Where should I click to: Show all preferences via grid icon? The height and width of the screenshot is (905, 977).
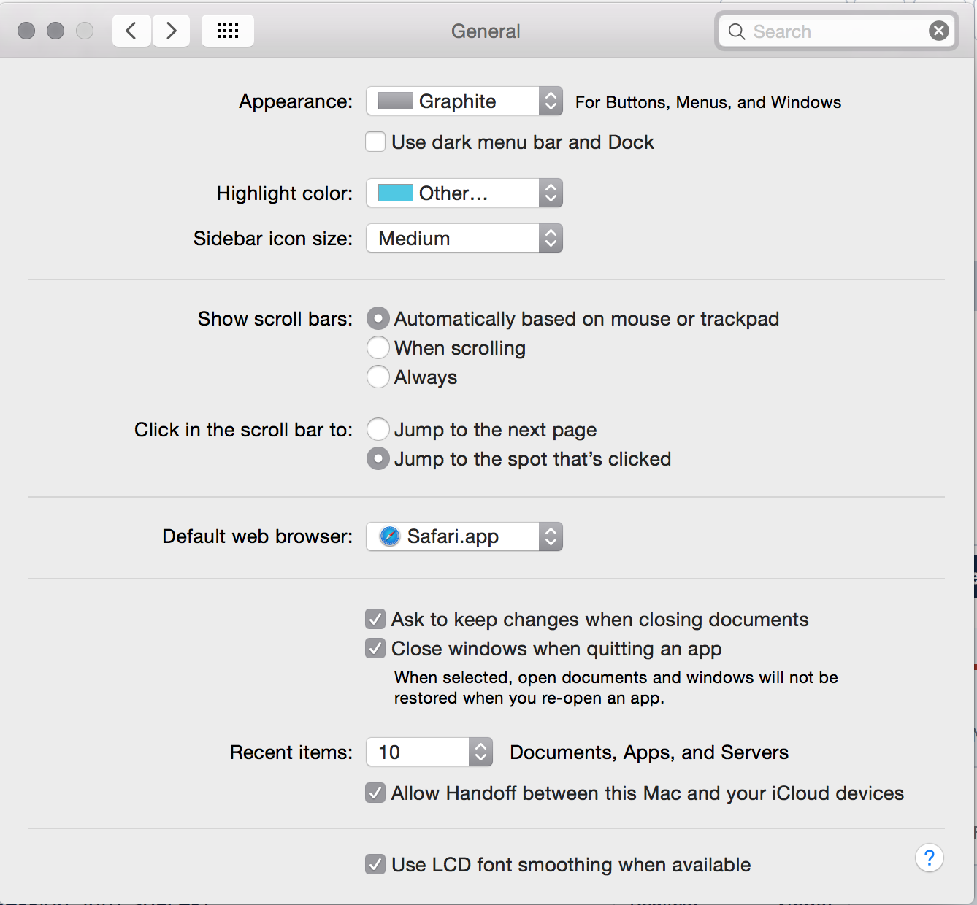click(228, 31)
